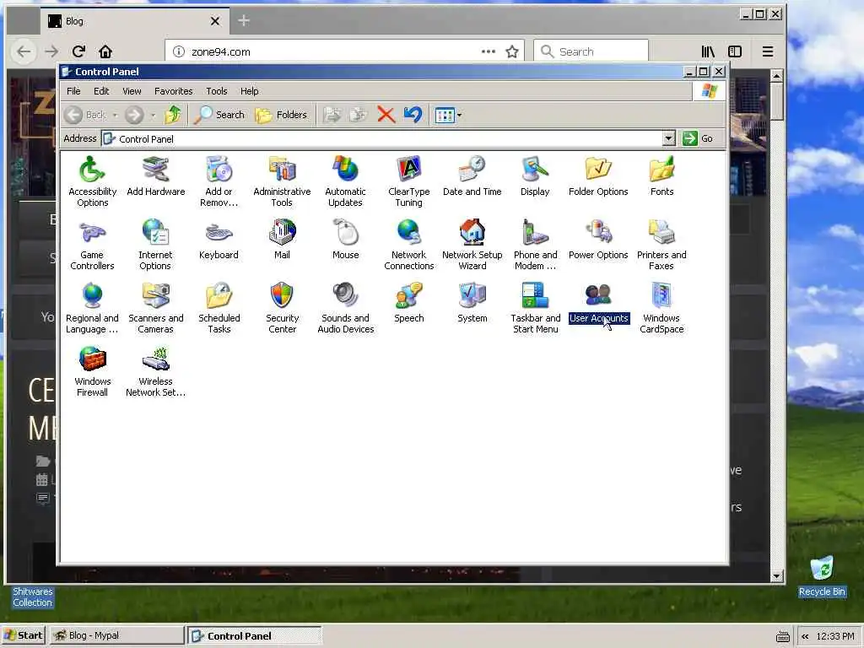Bookmark page with the star icon
The width and height of the screenshot is (864, 648).
click(x=512, y=51)
